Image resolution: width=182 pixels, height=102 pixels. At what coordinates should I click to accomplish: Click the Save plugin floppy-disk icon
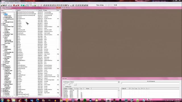(4, 5)
